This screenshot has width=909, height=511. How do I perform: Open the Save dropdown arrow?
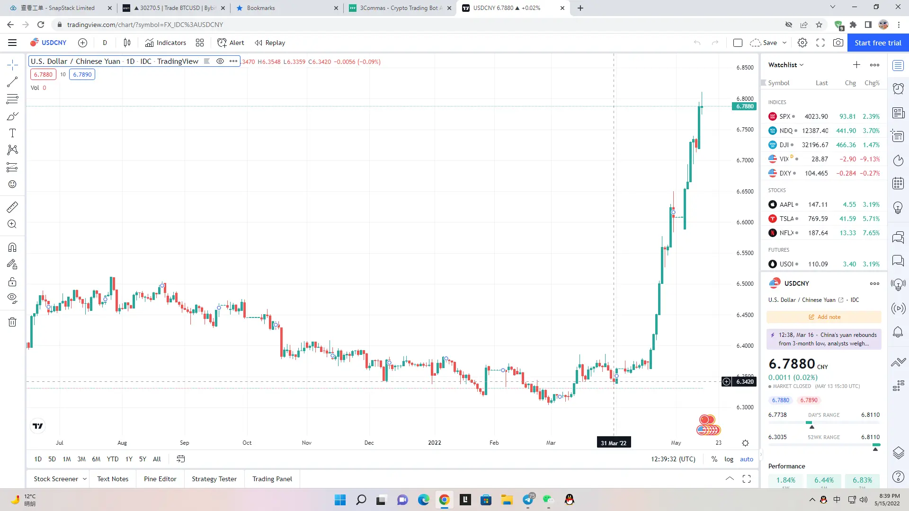click(x=784, y=43)
